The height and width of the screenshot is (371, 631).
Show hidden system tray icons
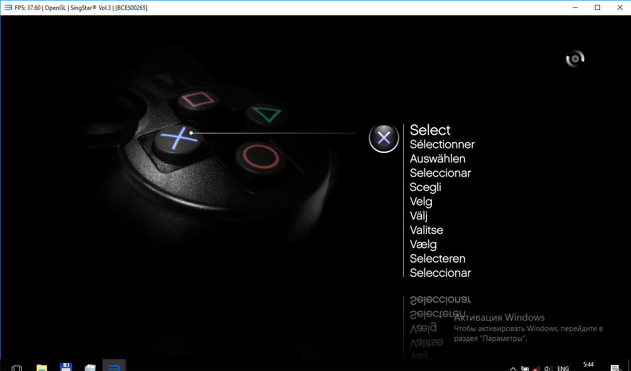pyautogui.click(x=513, y=369)
